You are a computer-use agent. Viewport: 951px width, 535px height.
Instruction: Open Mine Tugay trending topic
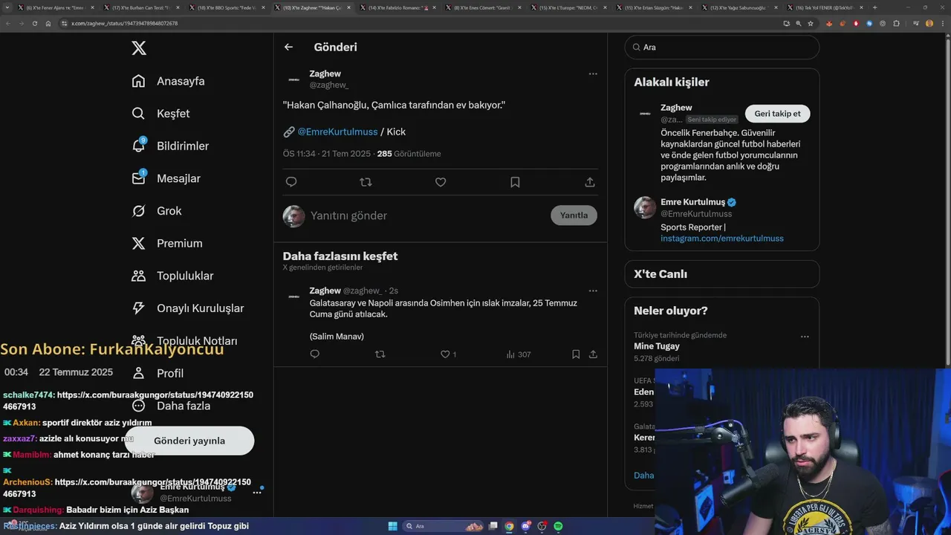click(657, 346)
